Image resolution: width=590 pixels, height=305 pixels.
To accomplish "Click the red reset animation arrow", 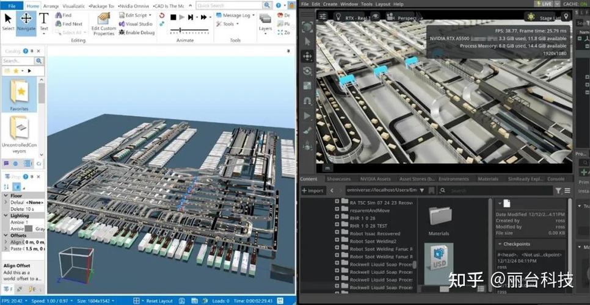I will [162, 16].
